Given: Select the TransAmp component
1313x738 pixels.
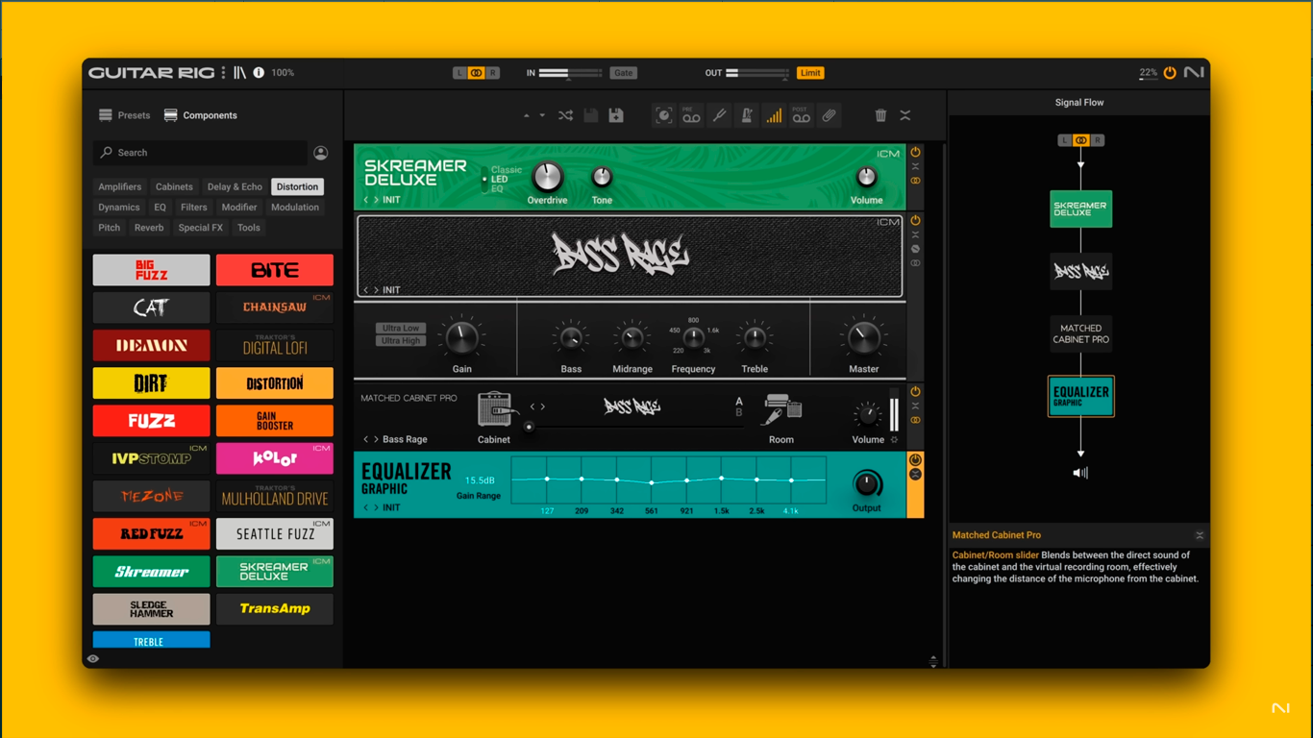Looking at the screenshot, I should click(x=275, y=609).
